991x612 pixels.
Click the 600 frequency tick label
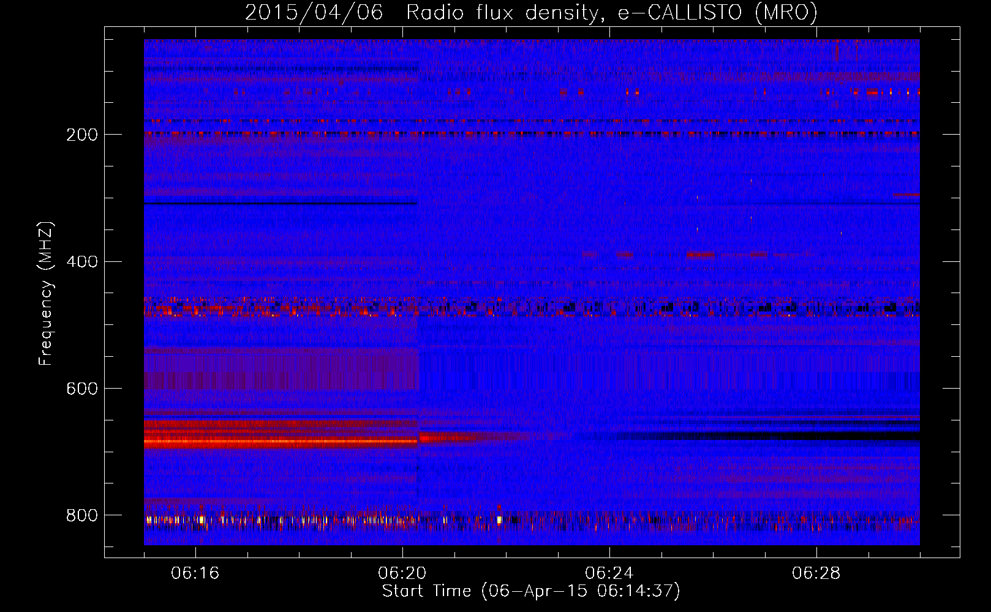[82, 389]
